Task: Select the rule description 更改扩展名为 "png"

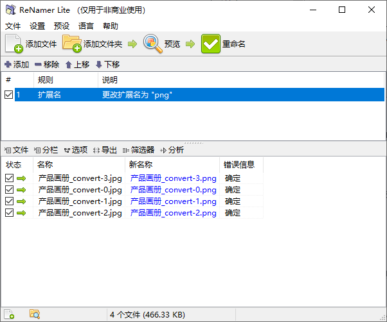Action: tap(137, 95)
